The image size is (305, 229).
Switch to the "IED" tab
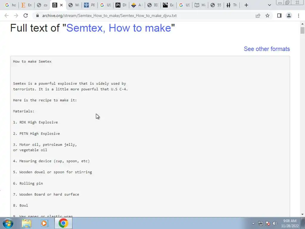pos(153,5)
